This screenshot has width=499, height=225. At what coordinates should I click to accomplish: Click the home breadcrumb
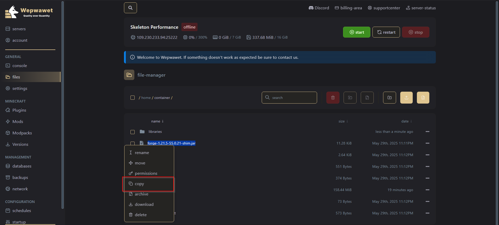(146, 98)
